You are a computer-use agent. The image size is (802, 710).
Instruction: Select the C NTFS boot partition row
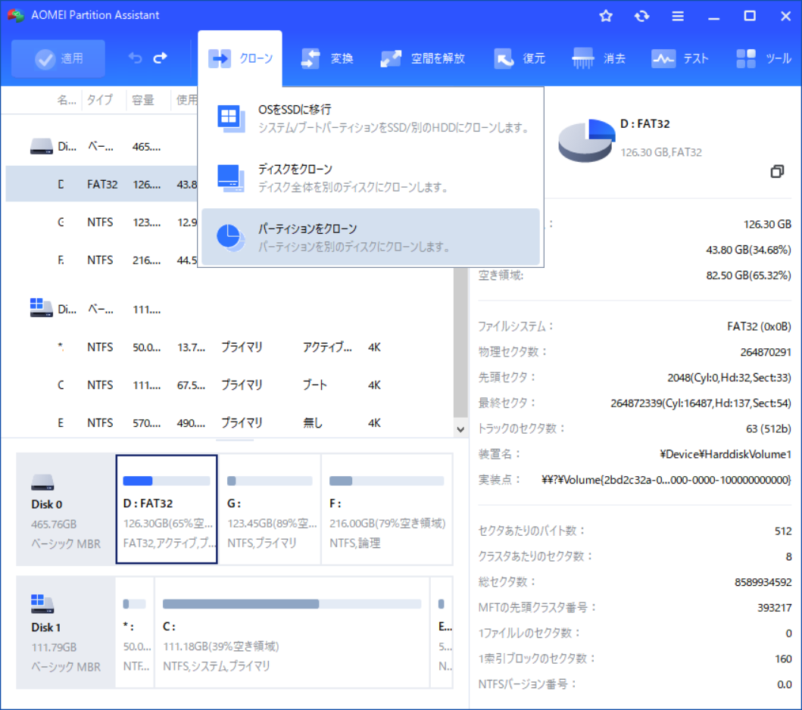229,385
